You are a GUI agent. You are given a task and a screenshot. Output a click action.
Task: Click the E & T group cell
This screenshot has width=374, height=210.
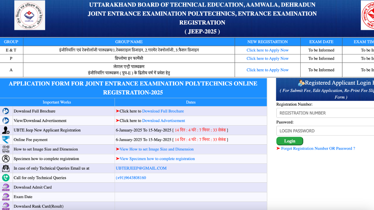pyautogui.click(x=11, y=50)
